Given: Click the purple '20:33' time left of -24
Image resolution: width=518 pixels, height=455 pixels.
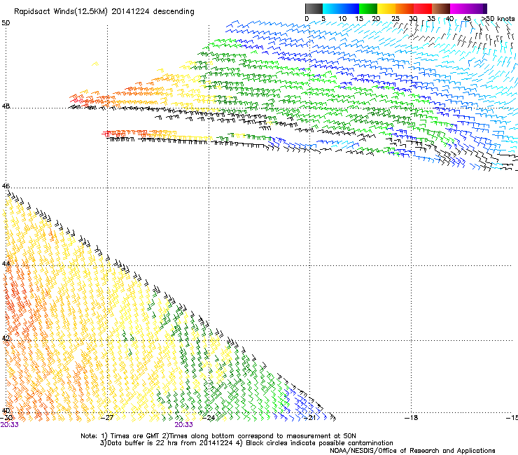Looking at the screenshot, I should point(183,425).
